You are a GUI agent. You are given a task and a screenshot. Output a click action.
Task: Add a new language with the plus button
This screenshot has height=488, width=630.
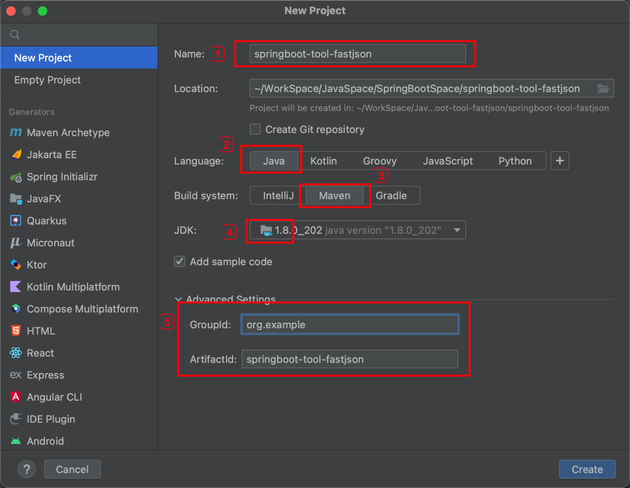559,160
